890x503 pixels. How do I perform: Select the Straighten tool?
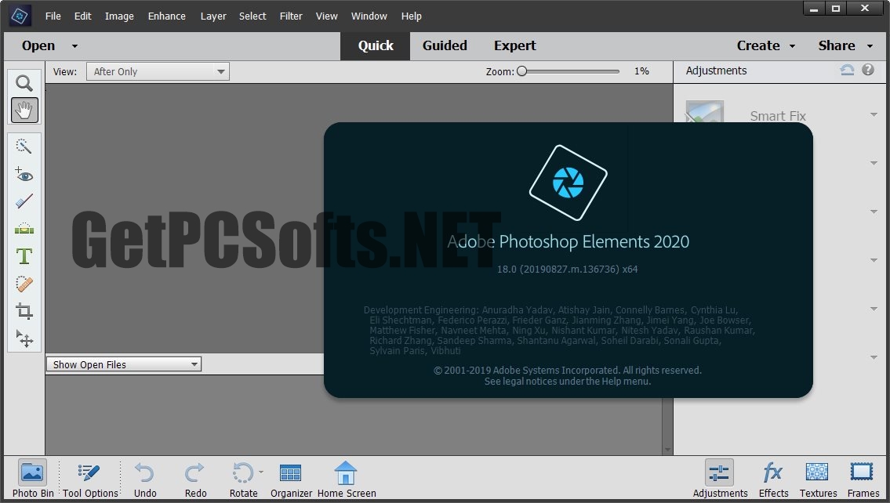(x=24, y=229)
